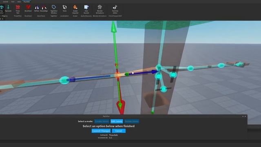
Task: Open the Blender Animations plugin
Action: tap(100, 9)
